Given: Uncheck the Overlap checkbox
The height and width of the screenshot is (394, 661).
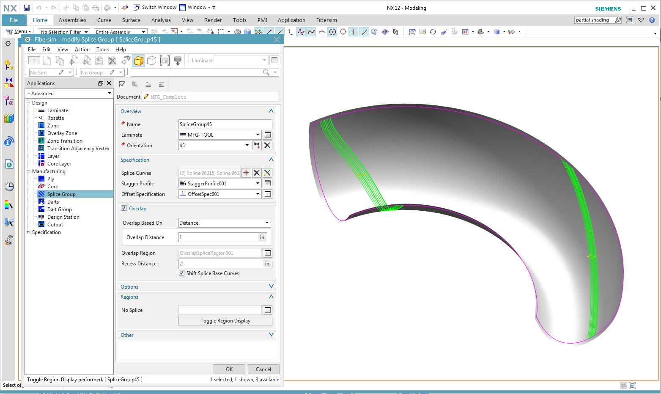Looking at the screenshot, I should [124, 208].
